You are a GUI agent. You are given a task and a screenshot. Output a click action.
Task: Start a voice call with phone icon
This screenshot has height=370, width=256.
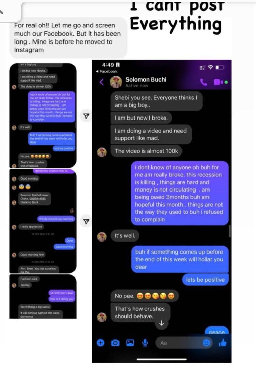(x=204, y=82)
